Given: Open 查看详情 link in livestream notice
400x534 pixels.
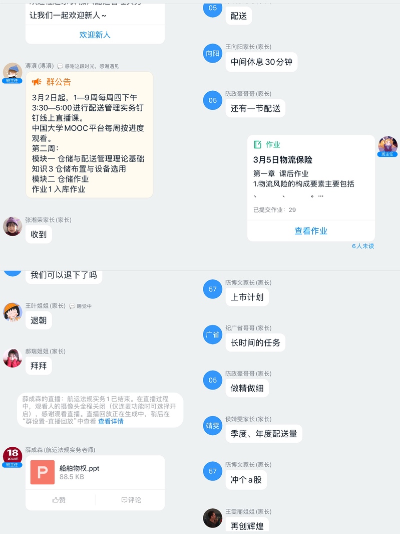Looking at the screenshot, I should click(111, 422).
